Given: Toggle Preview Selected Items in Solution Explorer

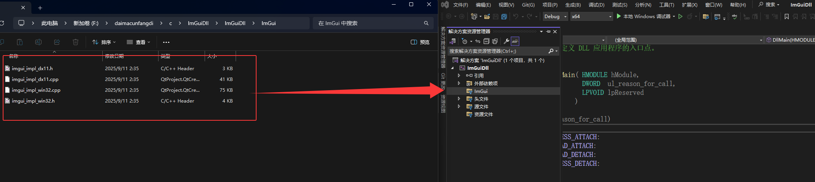Looking at the screenshot, I should tap(515, 41).
